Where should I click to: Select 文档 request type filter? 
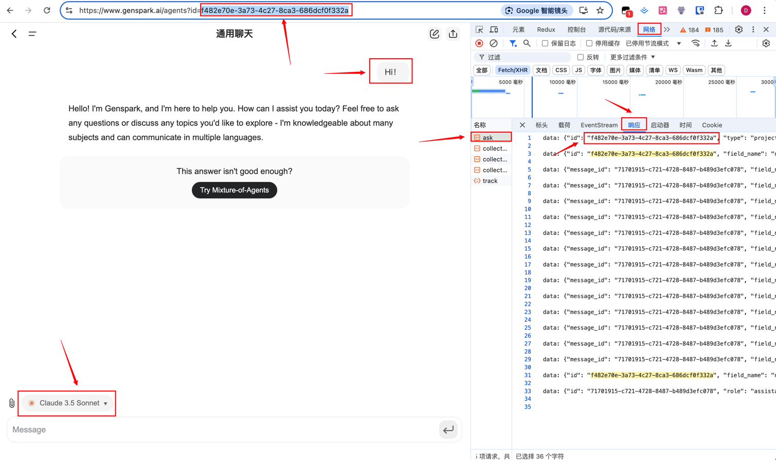(542, 70)
